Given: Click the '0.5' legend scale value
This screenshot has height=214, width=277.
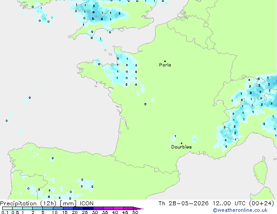Looking at the screenshot, I should [x=15, y=212].
